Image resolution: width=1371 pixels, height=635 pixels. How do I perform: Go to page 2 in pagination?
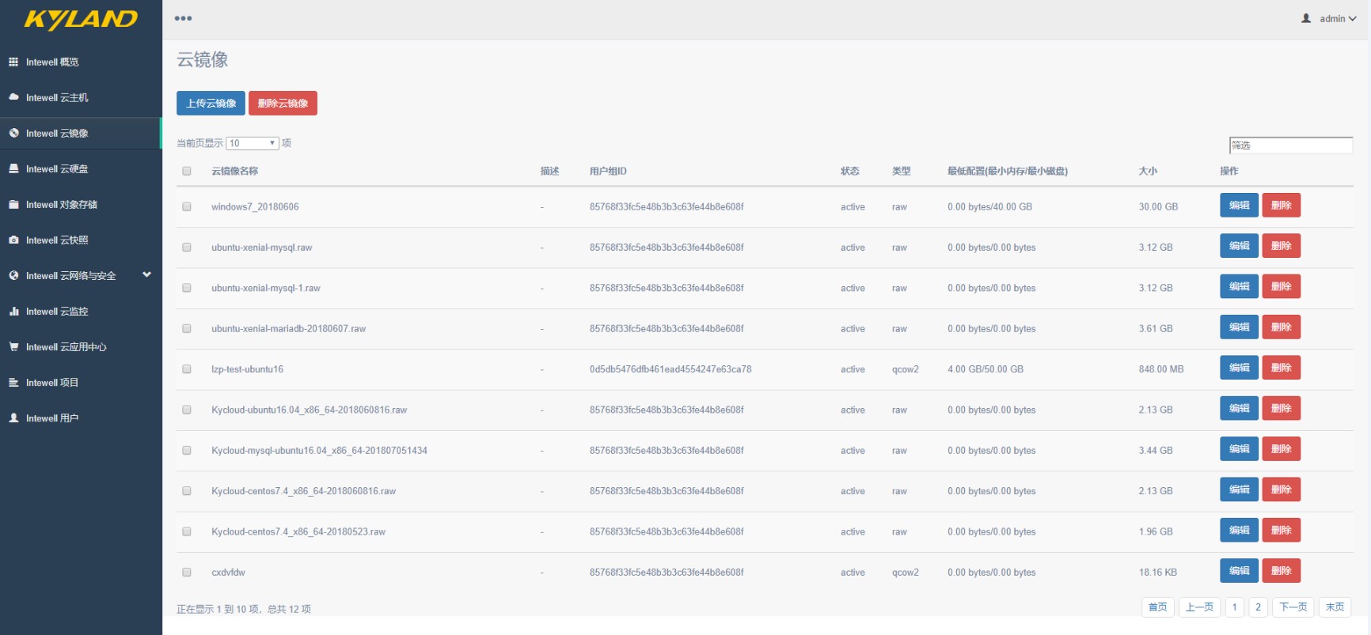[1258, 607]
